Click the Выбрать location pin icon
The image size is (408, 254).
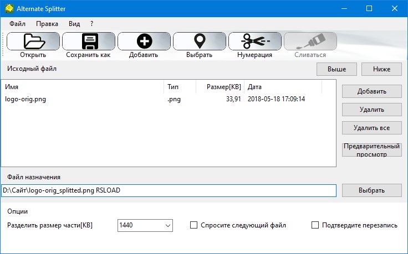pyautogui.click(x=200, y=41)
